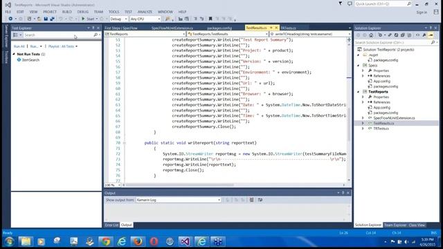Switch to the Error List tab
The height and width of the screenshot is (249, 443).
click(x=111, y=225)
